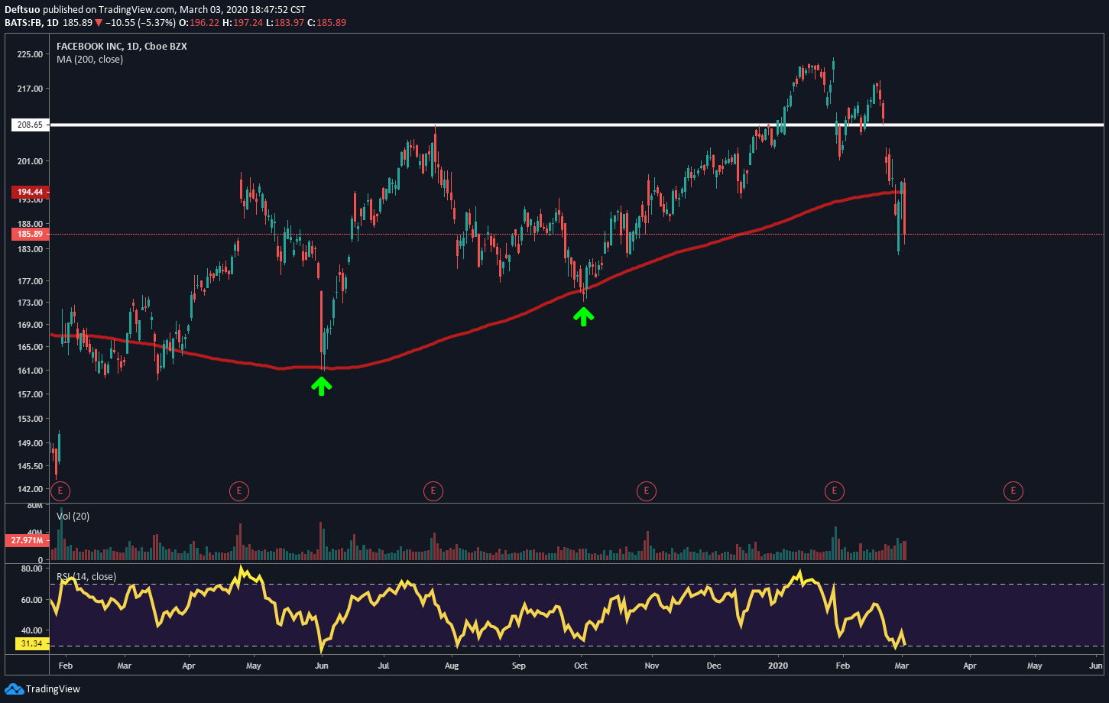Click the 177.00 price axis label
Image resolution: width=1109 pixels, height=703 pixels.
click(31, 281)
